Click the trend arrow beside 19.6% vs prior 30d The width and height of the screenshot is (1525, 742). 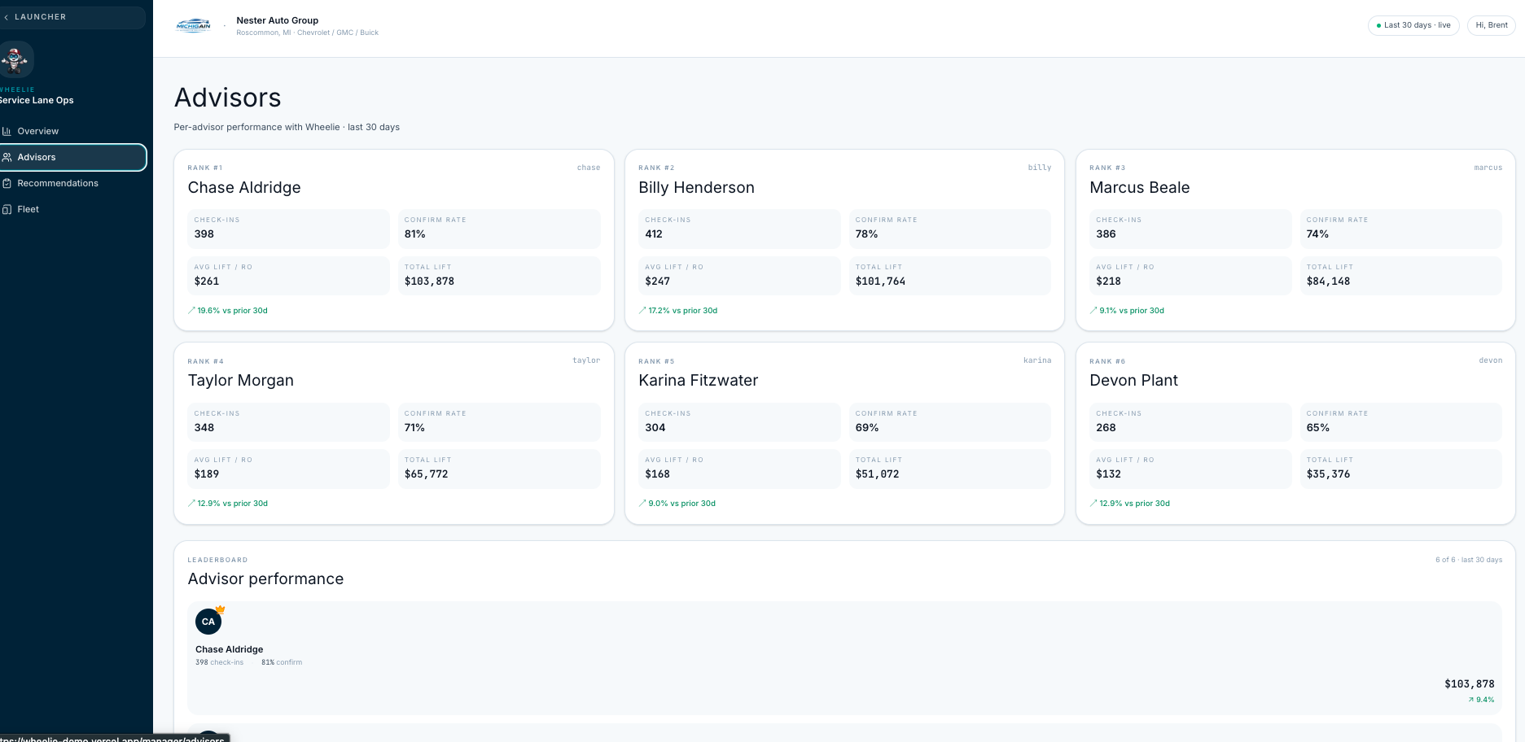click(x=191, y=311)
